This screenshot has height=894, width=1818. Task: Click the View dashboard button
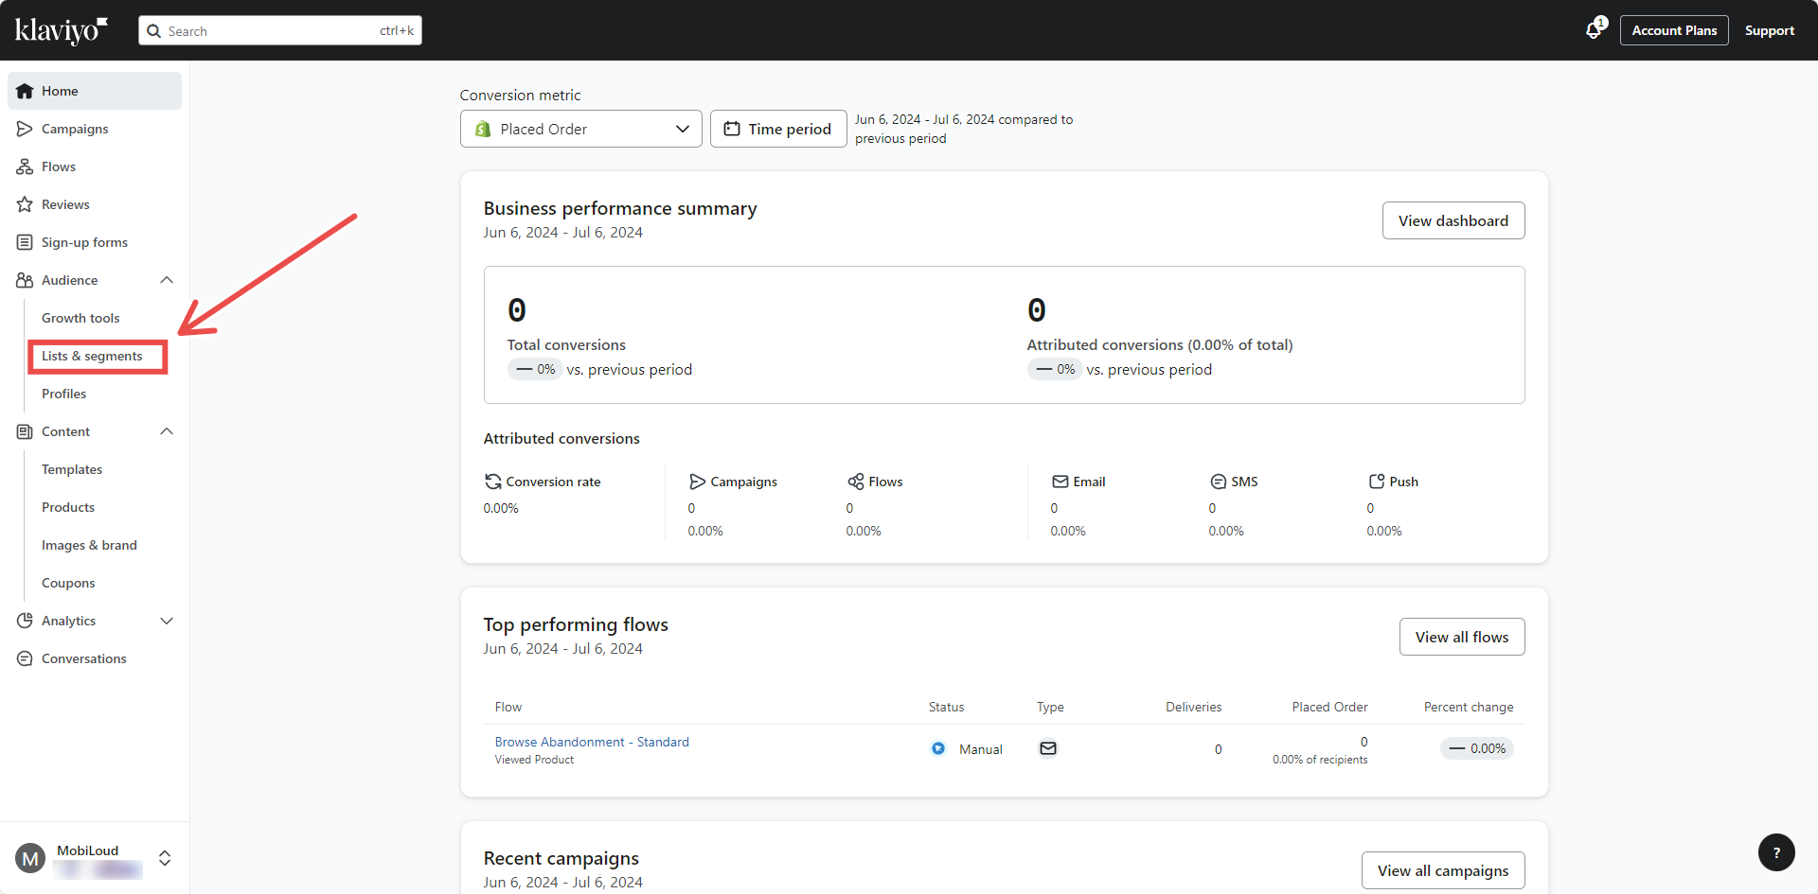(1453, 220)
